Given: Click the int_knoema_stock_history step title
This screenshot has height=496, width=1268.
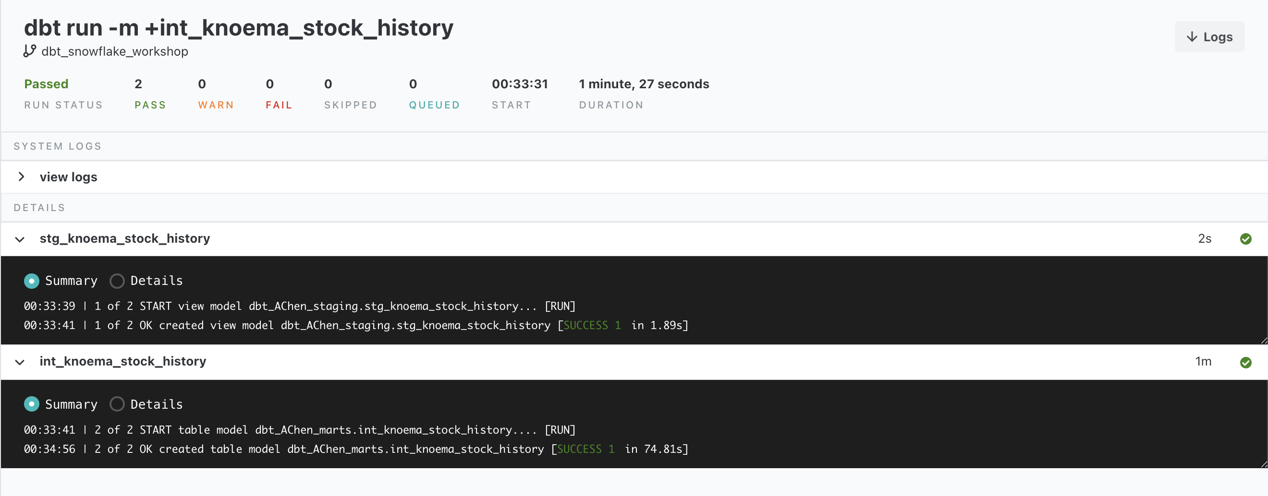Looking at the screenshot, I should [x=122, y=361].
